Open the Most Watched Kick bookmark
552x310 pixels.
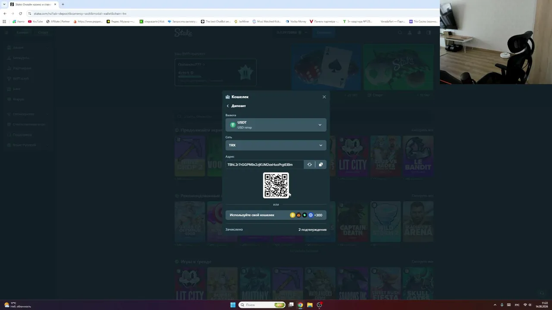point(267,21)
